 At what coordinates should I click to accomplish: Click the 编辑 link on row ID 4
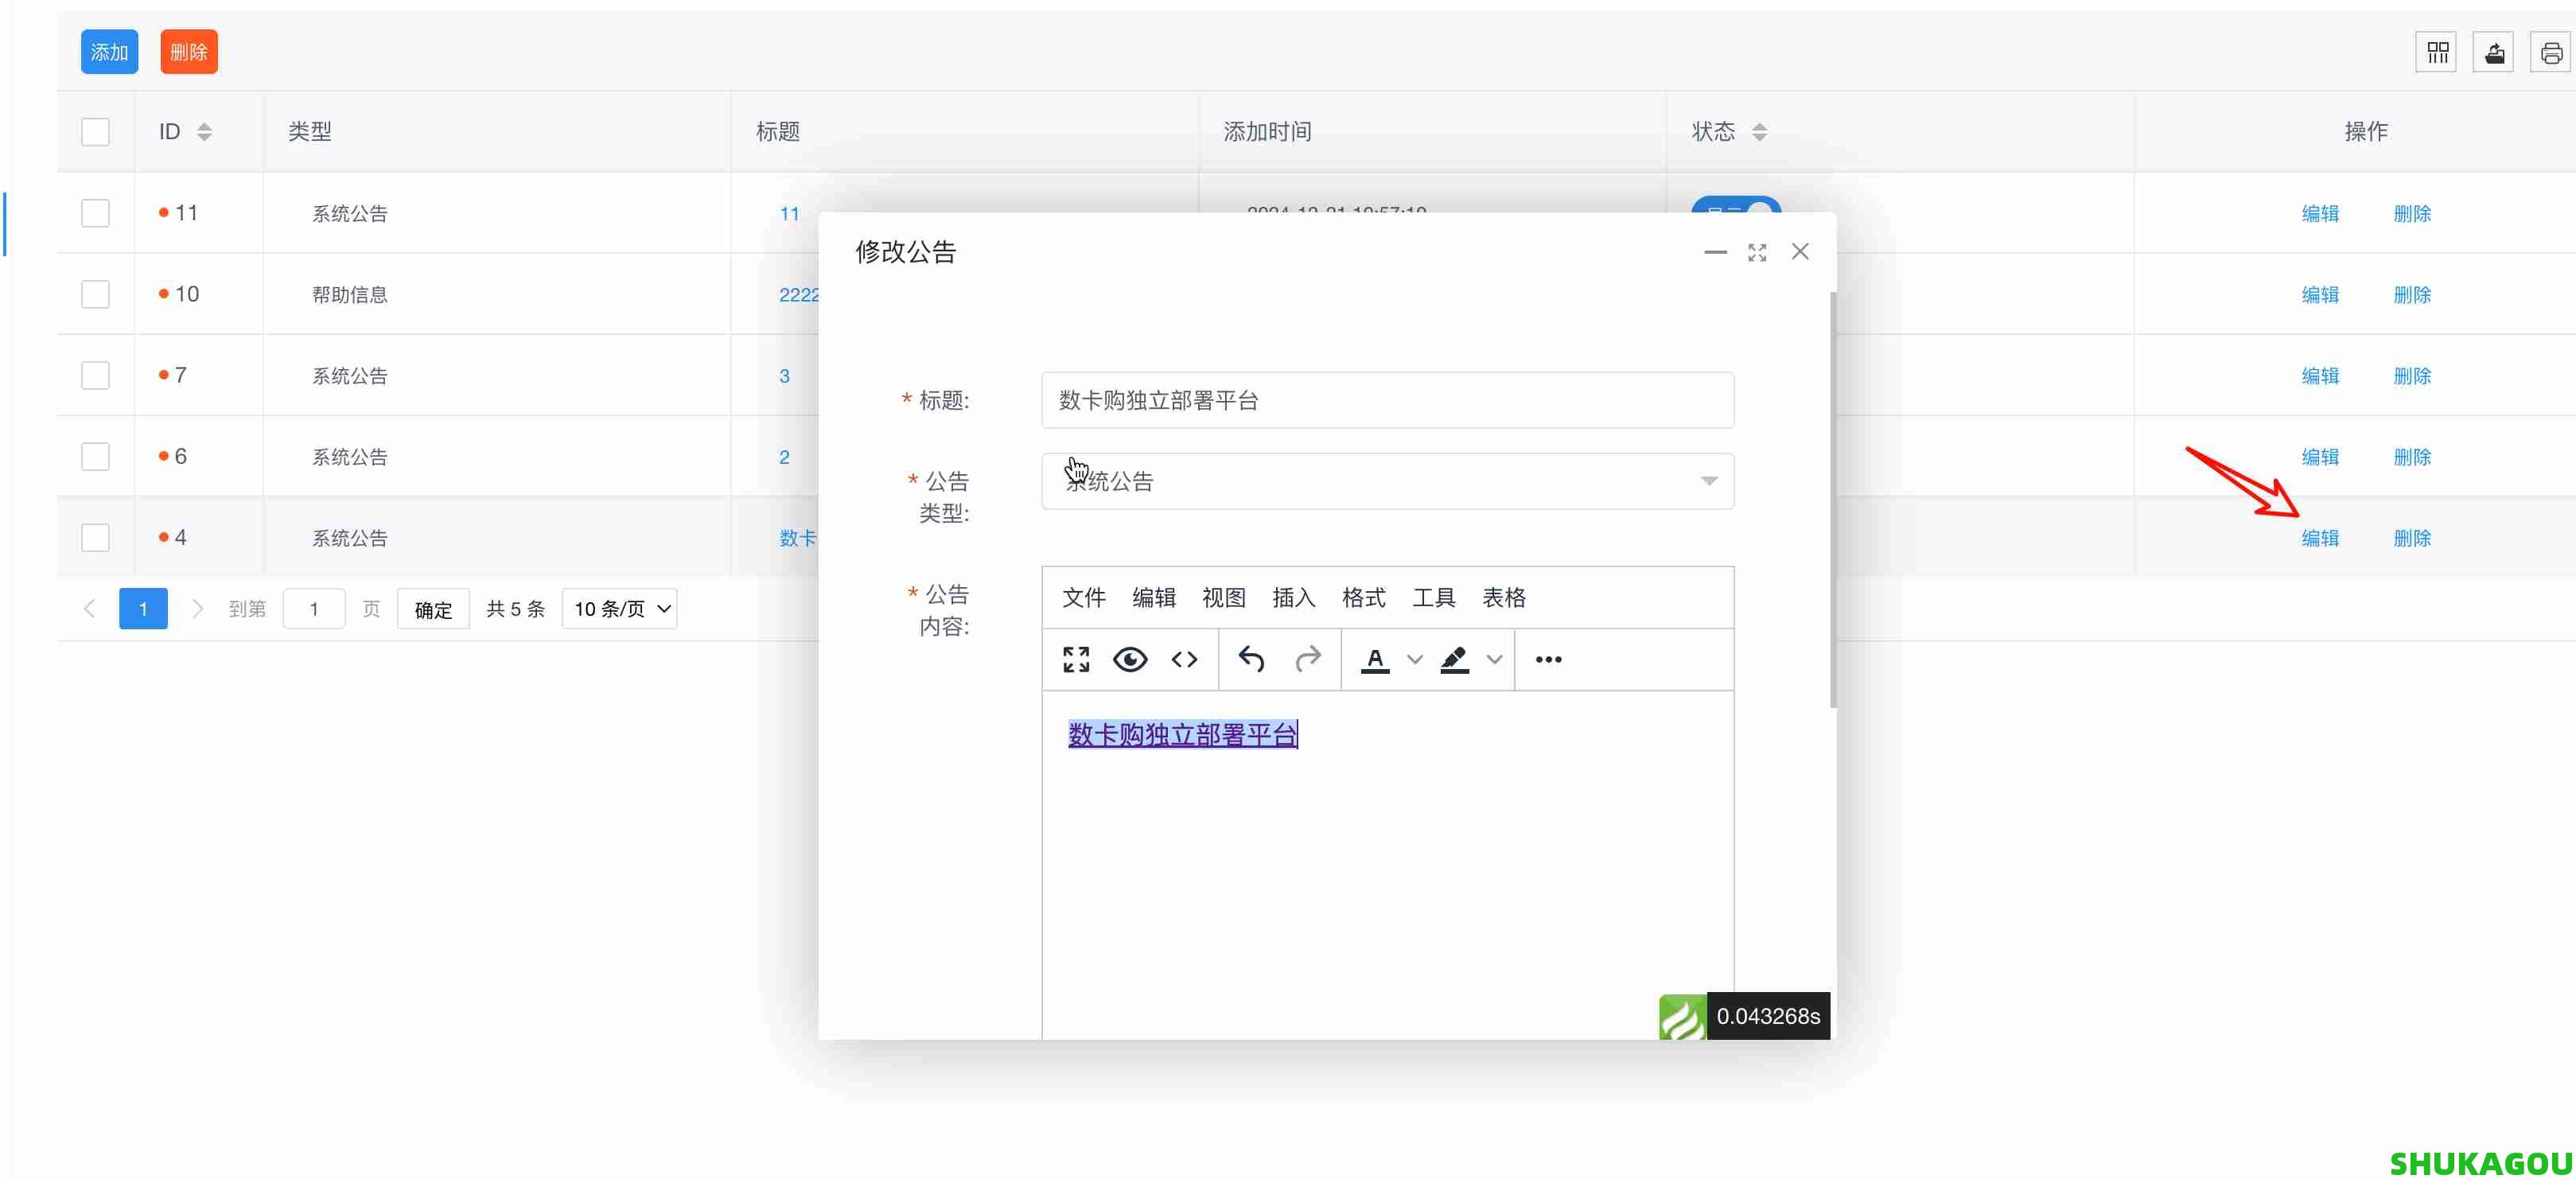[x=2320, y=538]
